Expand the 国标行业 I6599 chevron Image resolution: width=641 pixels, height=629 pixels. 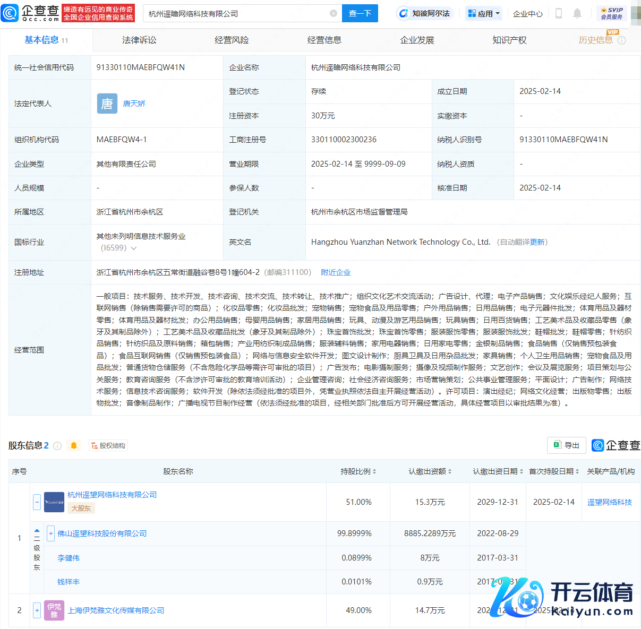pos(134,248)
